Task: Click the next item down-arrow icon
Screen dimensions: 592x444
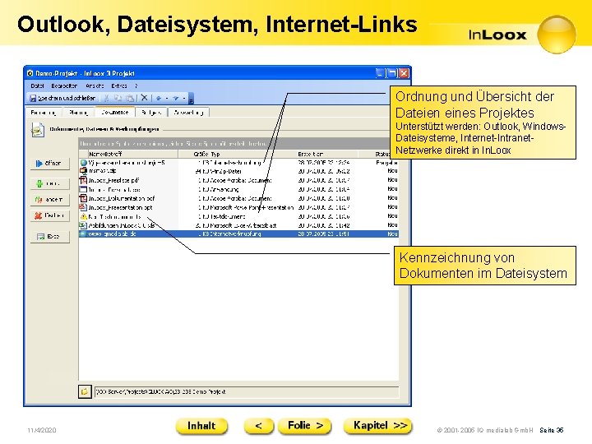Action: pyautogui.click(x=176, y=98)
